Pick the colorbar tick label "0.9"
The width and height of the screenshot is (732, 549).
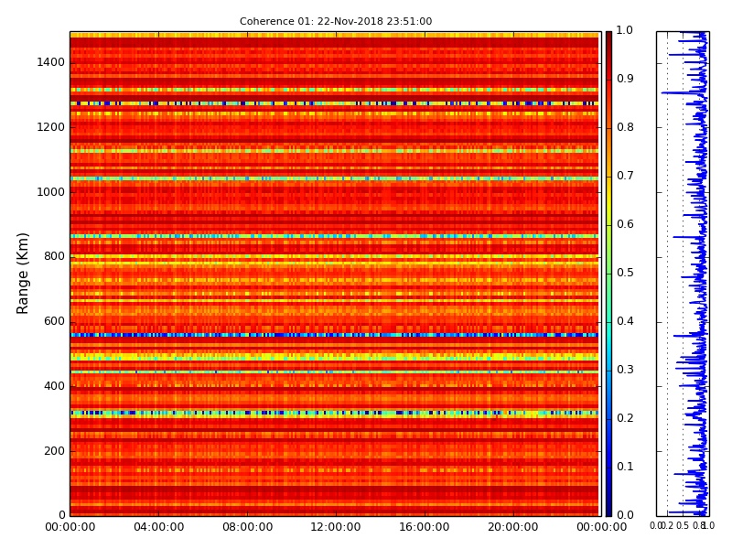[625, 79]
